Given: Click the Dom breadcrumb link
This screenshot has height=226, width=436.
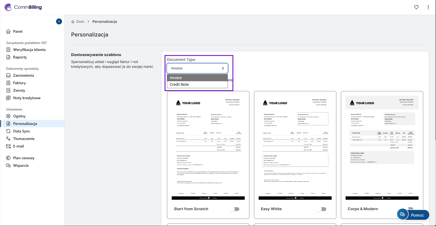Looking at the screenshot, I should pos(80,22).
